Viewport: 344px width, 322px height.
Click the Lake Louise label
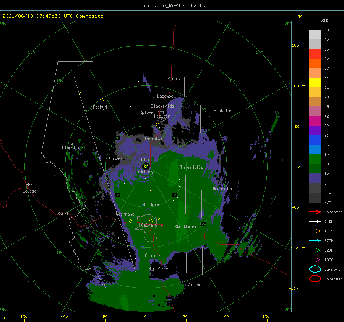click(x=29, y=188)
